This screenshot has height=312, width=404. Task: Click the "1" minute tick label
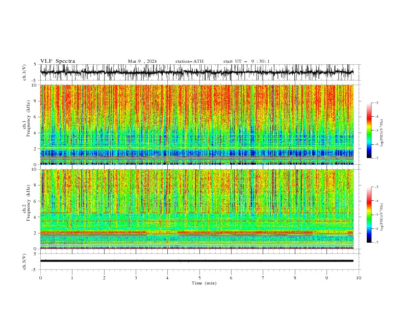[72, 278]
